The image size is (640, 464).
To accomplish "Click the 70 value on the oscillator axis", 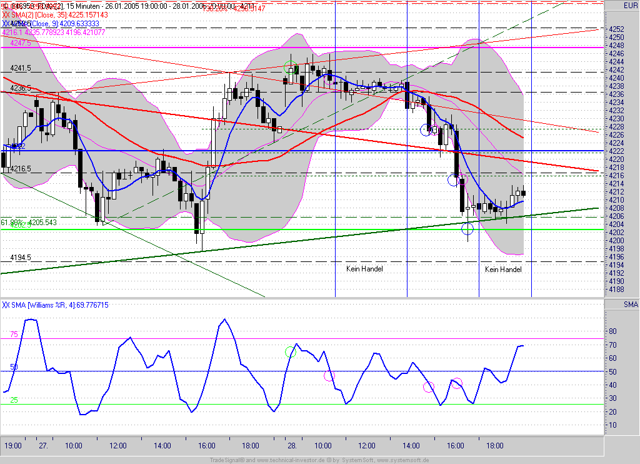I will (x=612, y=345).
